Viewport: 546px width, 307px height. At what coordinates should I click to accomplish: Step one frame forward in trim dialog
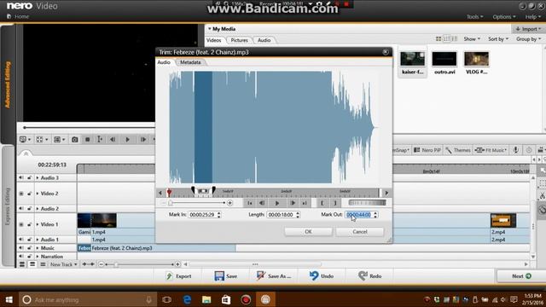click(x=293, y=203)
